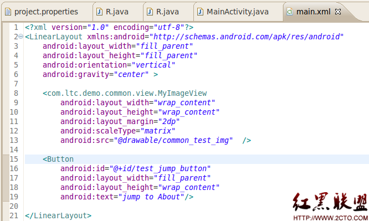
Task: Click the Button opening tag
Action: click(58, 159)
